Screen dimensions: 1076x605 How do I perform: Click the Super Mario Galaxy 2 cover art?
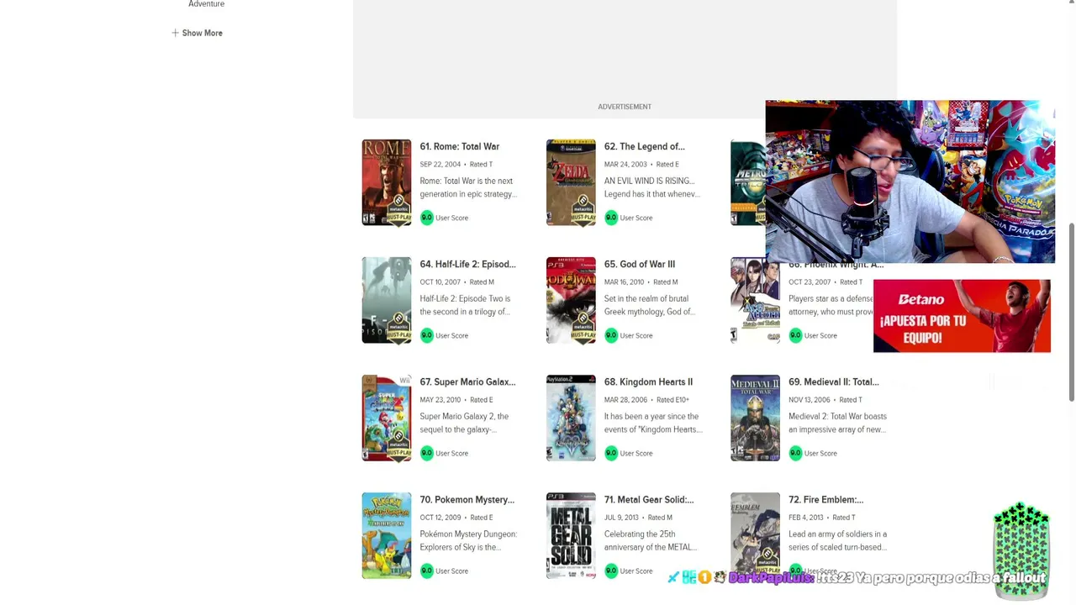tap(387, 418)
